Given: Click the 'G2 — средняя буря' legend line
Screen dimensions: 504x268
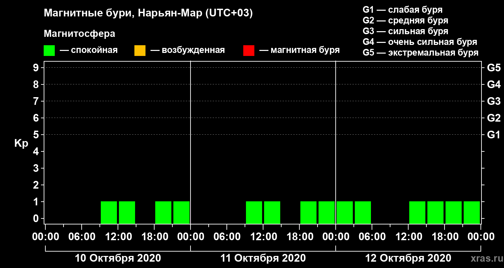Looking at the screenshot, I should click(x=405, y=20).
